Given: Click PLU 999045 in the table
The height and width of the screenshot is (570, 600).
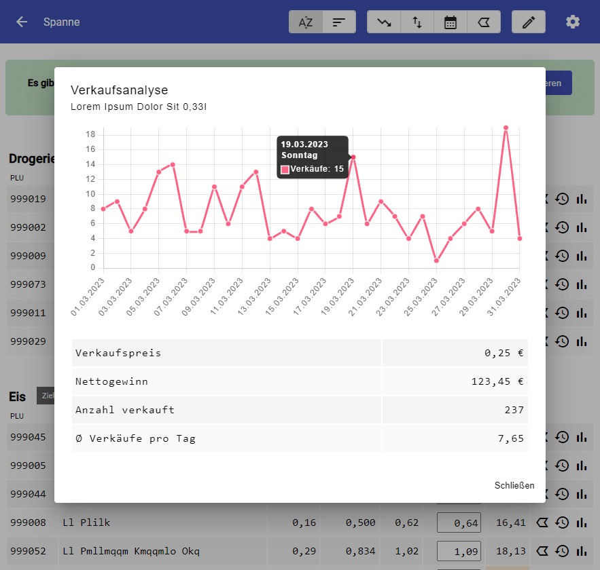Looking at the screenshot, I should tap(28, 437).
